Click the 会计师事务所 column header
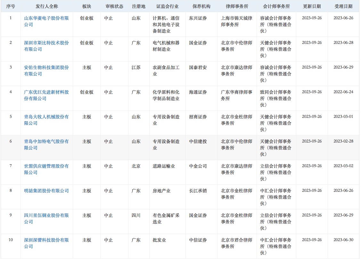This screenshot has width=361, height=259. [x=276, y=6]
